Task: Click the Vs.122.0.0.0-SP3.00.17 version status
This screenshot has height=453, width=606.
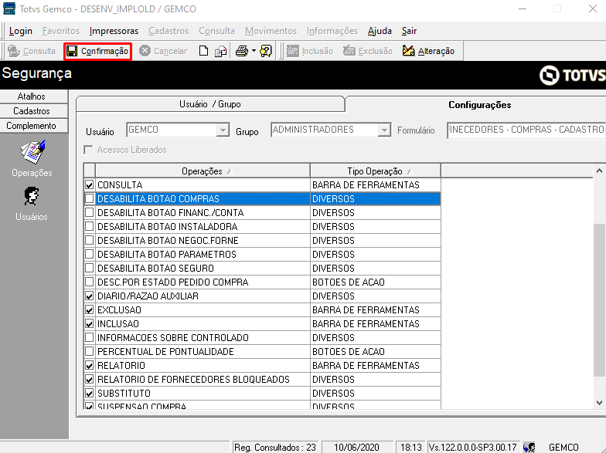Action: pos(472,448)
